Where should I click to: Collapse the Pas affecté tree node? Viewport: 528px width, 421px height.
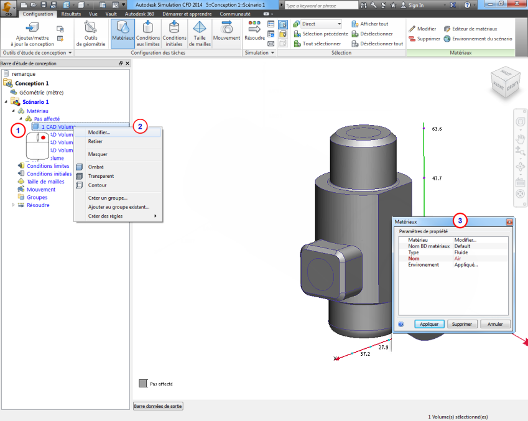click(x=21, y=119)
